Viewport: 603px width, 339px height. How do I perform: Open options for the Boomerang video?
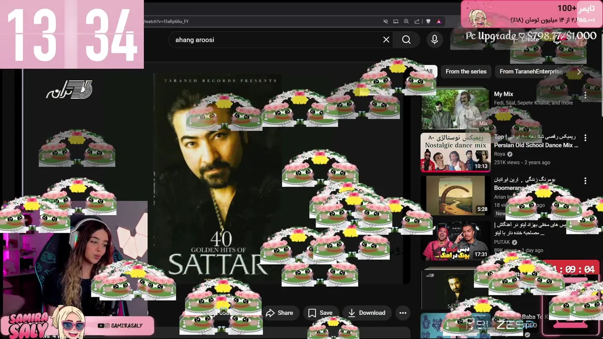[585, 181]
